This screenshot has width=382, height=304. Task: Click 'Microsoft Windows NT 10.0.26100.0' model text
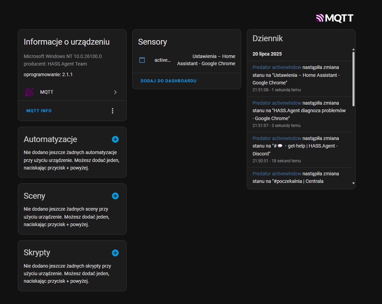(x=62, y=56)
